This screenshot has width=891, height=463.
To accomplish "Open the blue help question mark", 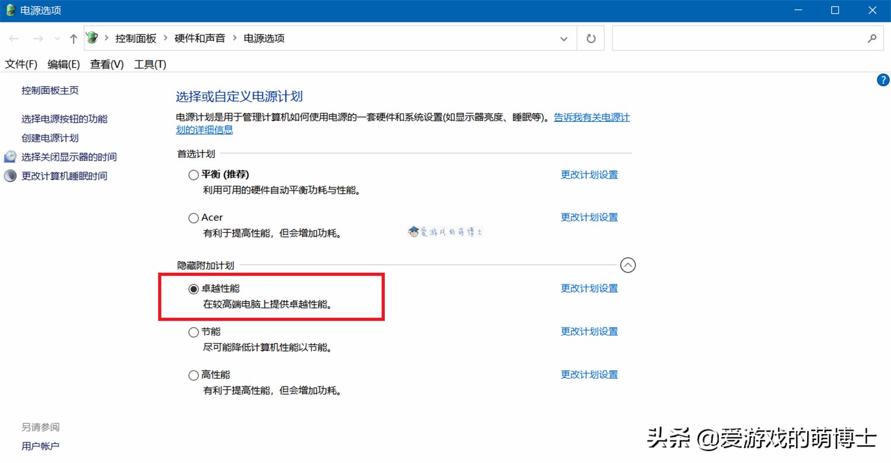I will [x=883, y=80].
